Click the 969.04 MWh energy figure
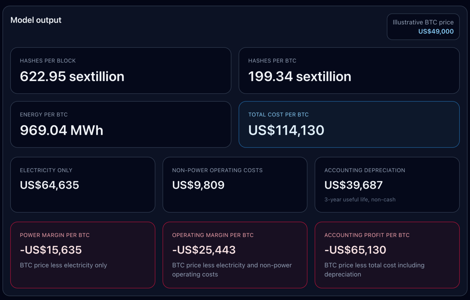The width and height of the screenshot is (470, 300). pos(61,130)
